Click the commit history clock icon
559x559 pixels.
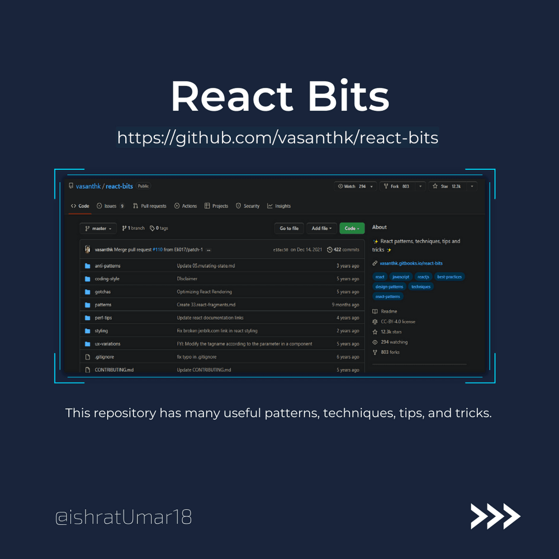point(330,250)
